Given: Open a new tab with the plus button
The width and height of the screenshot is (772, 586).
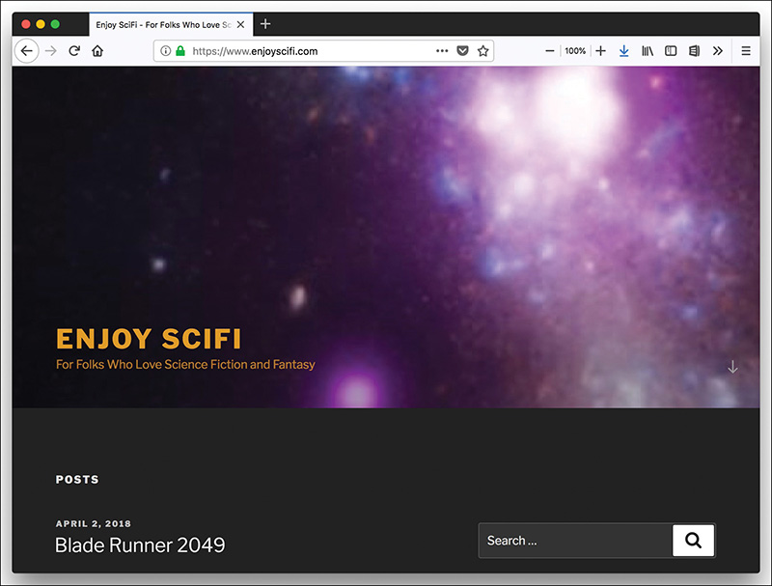Looking at the screenshot, I should [x=265, y=23].
